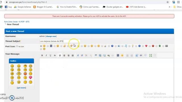The width and height of the screenshot is (182, 102).
Task: Align message text to the right
Action: 68,56
